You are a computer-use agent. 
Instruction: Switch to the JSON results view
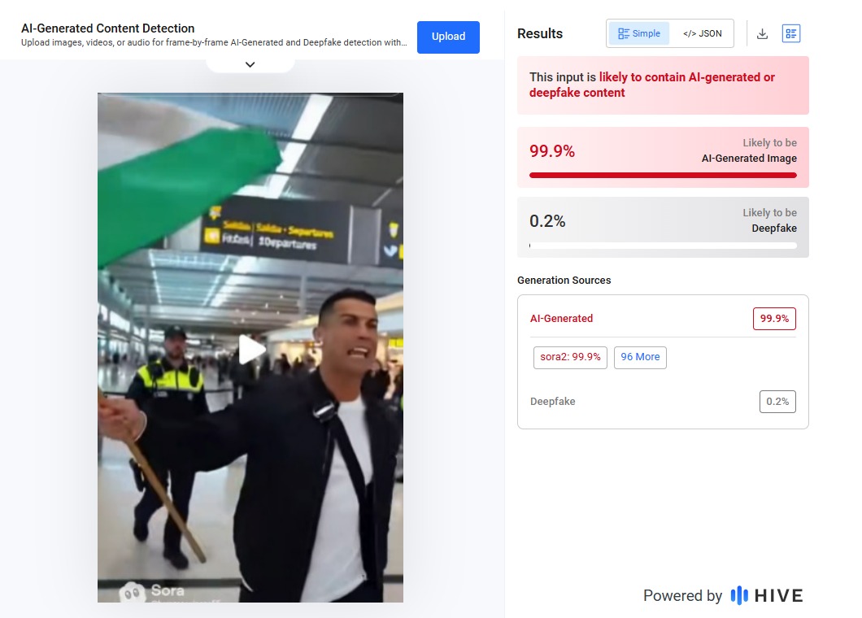pos(702,33)
